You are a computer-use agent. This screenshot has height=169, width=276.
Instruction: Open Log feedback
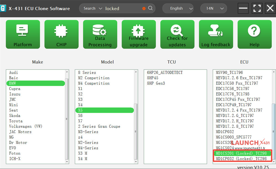216,34
